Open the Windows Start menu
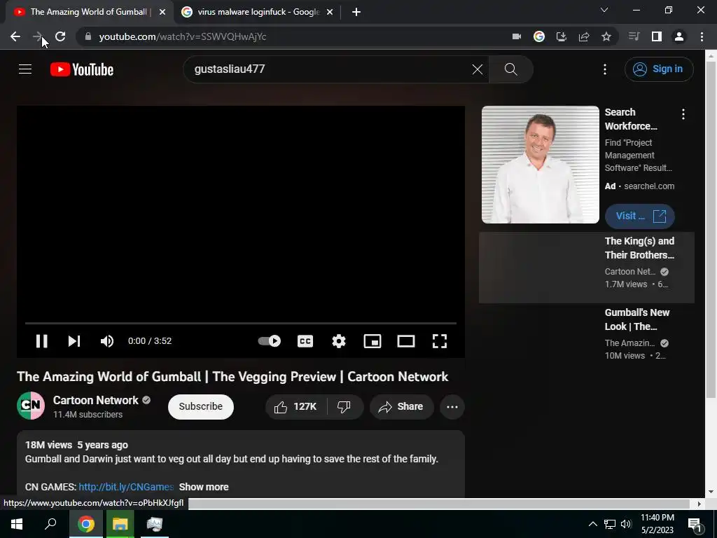The width and height of the screenshot is (717, 538). click(17, 524)
